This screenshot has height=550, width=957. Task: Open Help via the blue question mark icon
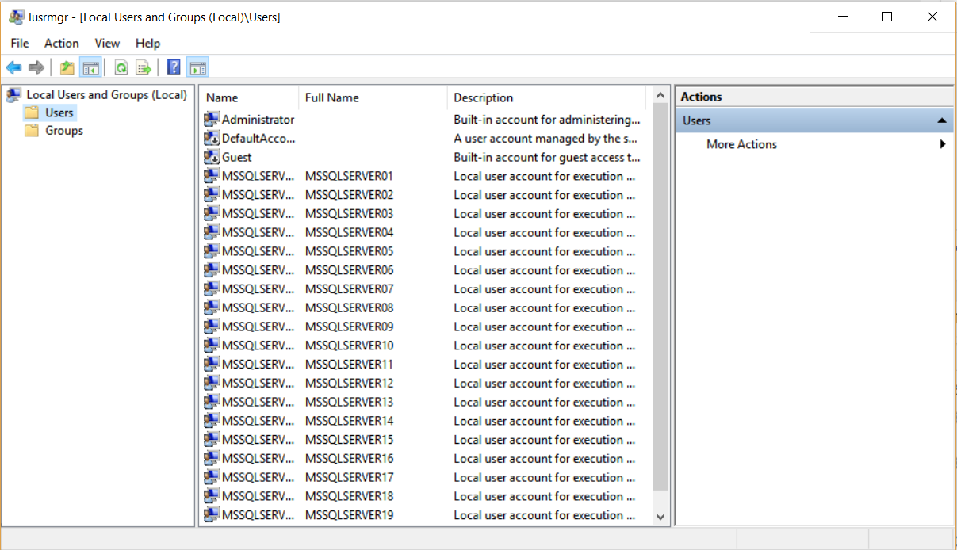point(174,68)
